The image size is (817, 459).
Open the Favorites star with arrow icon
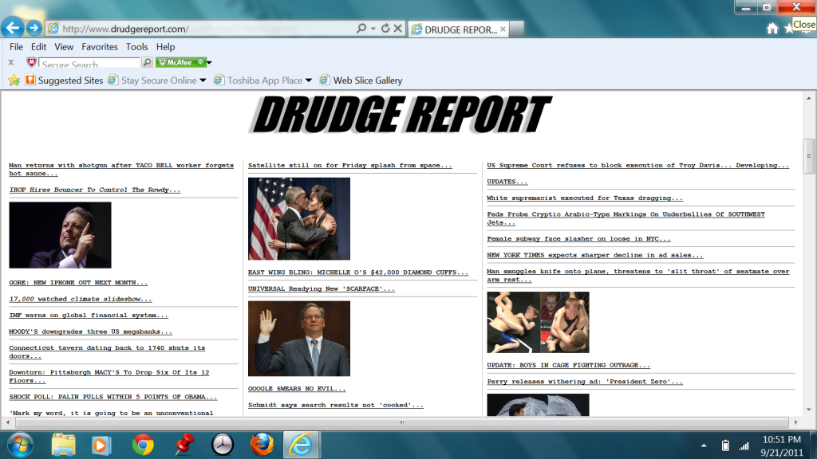click(14, 80)
